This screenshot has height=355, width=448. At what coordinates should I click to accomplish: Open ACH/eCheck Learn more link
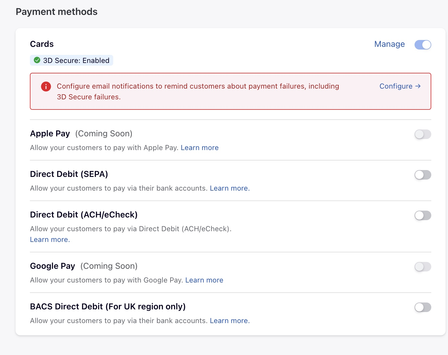tap(50, 240)
